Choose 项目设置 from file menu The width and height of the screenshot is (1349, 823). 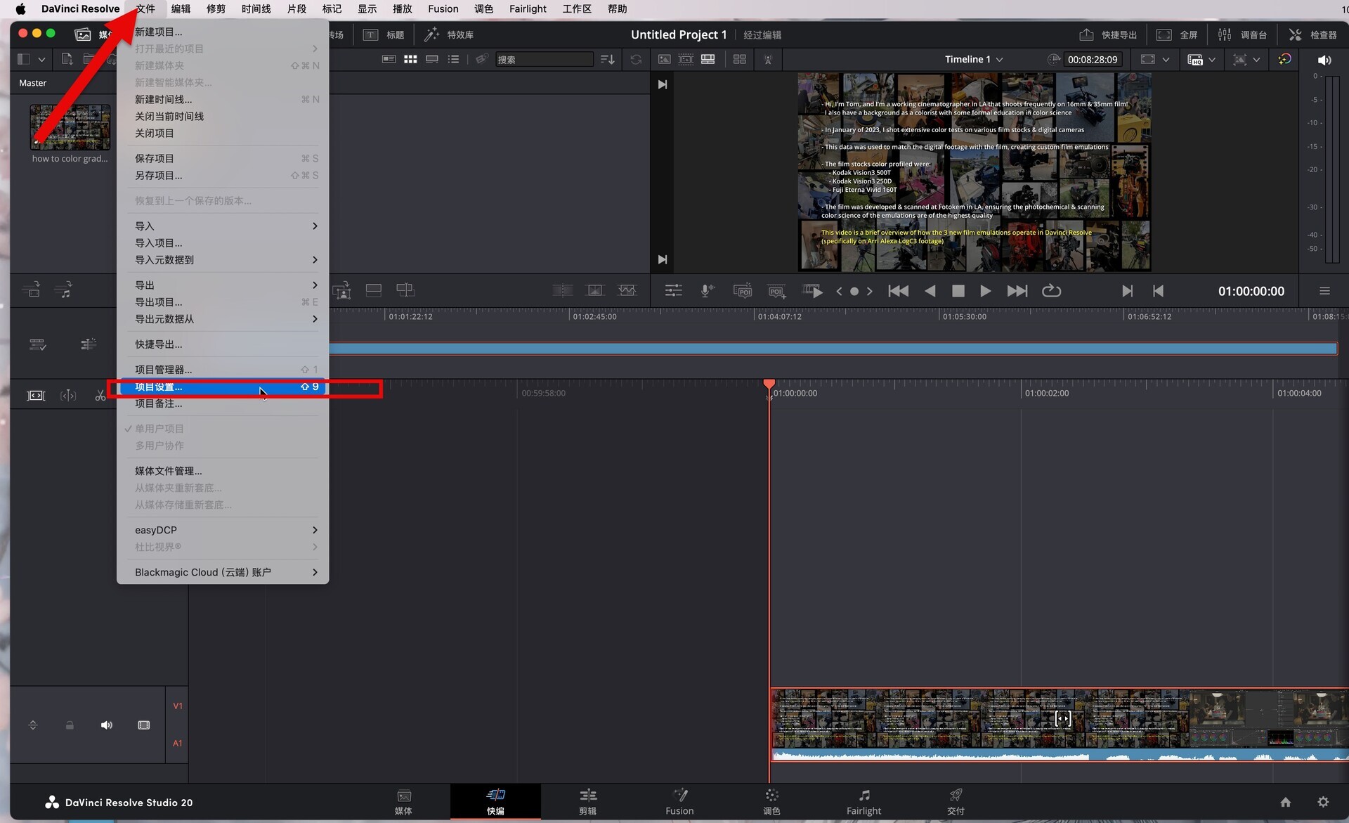(x=223, y=387)
